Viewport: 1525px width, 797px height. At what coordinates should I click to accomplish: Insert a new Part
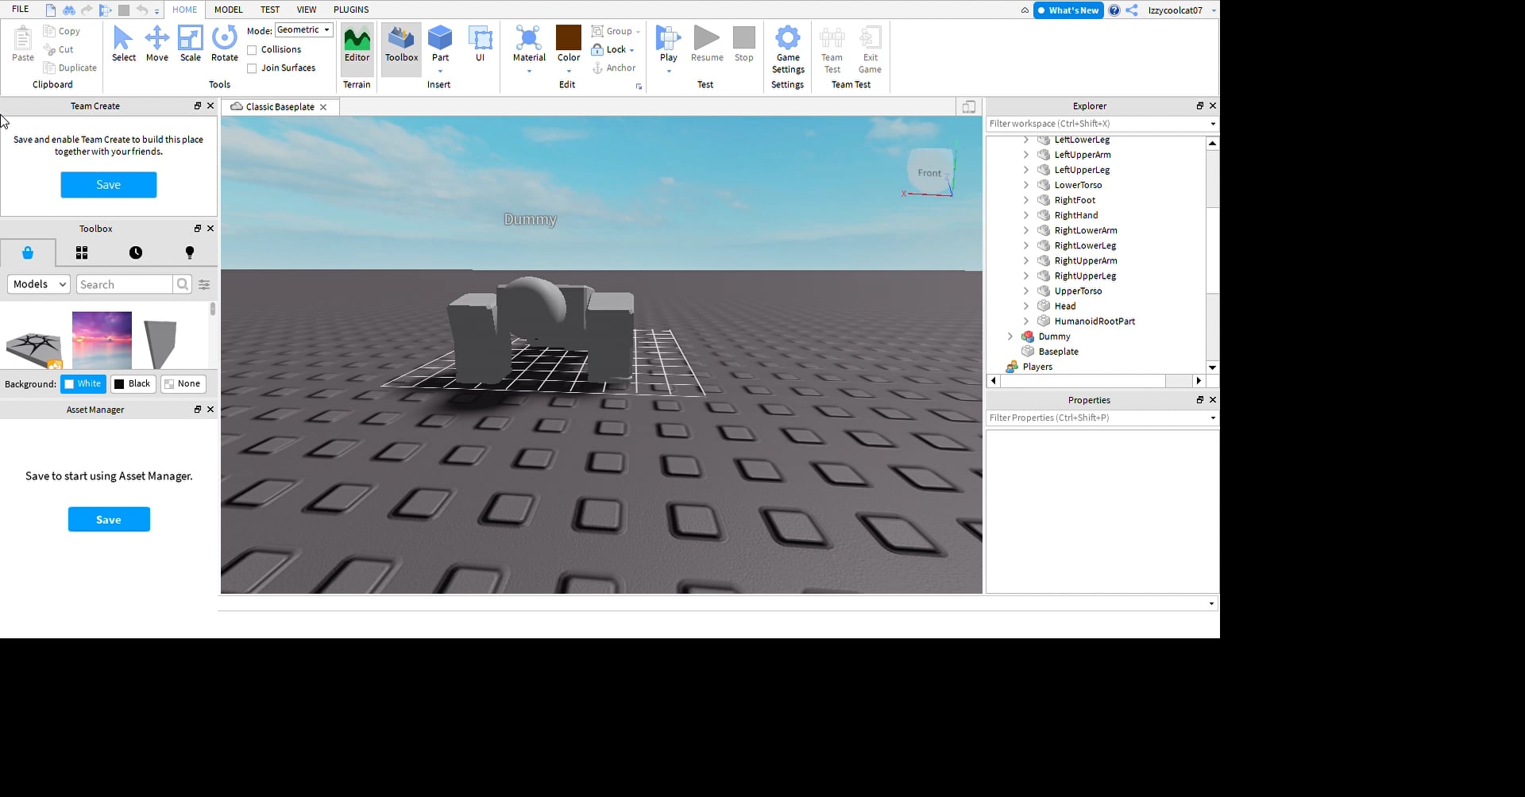(440, 44)
